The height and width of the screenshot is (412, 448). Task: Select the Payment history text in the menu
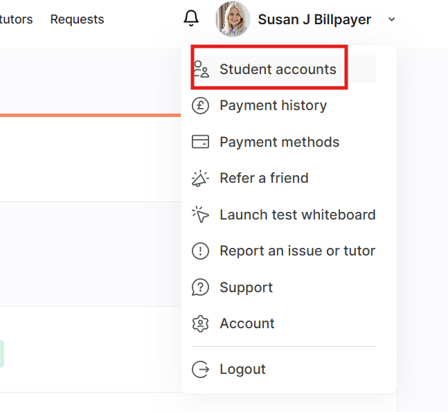pos(273,106)
